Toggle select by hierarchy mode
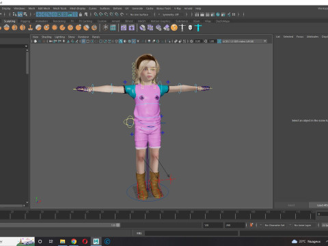 (14, 14)
